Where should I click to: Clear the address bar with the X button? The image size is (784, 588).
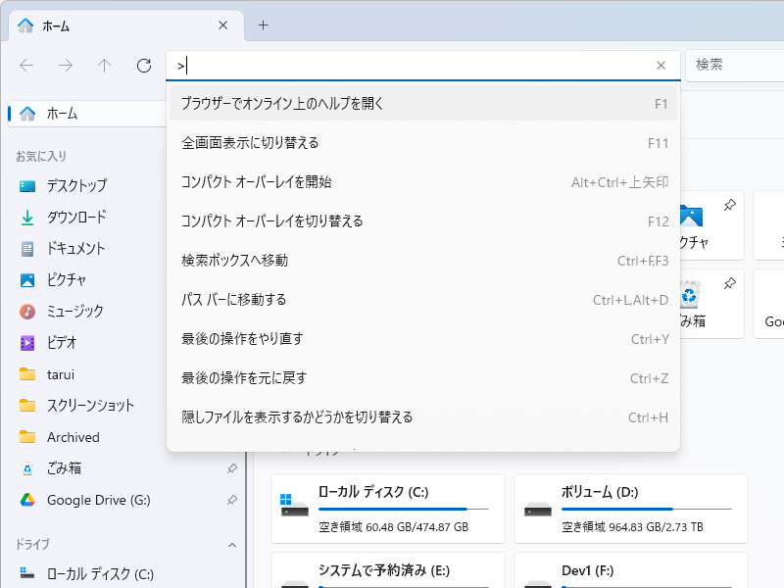(661, 65)
